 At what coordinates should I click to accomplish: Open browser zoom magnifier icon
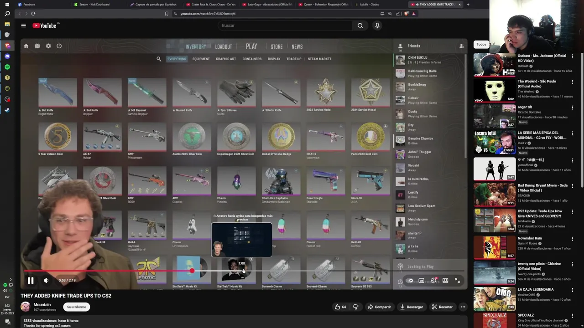pyautogui.click(x=390, y=14)
